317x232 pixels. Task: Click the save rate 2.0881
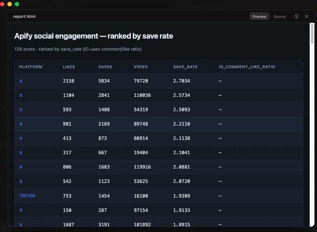182,167
